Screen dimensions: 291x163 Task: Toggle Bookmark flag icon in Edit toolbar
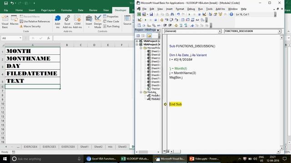192,25
